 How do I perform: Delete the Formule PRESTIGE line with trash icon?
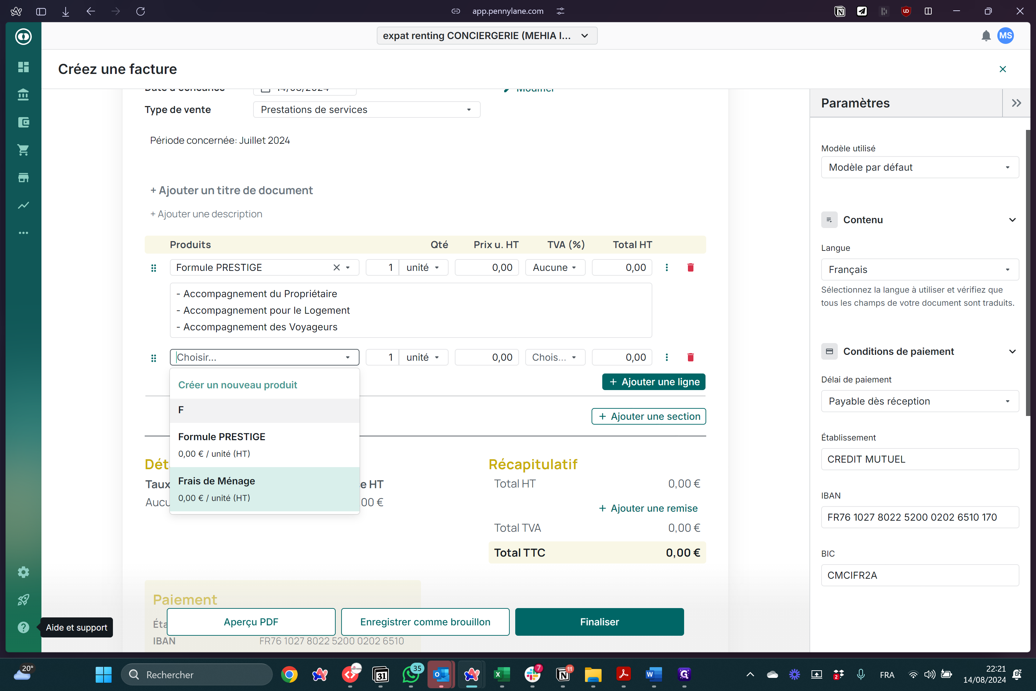(x=690, y=267)
